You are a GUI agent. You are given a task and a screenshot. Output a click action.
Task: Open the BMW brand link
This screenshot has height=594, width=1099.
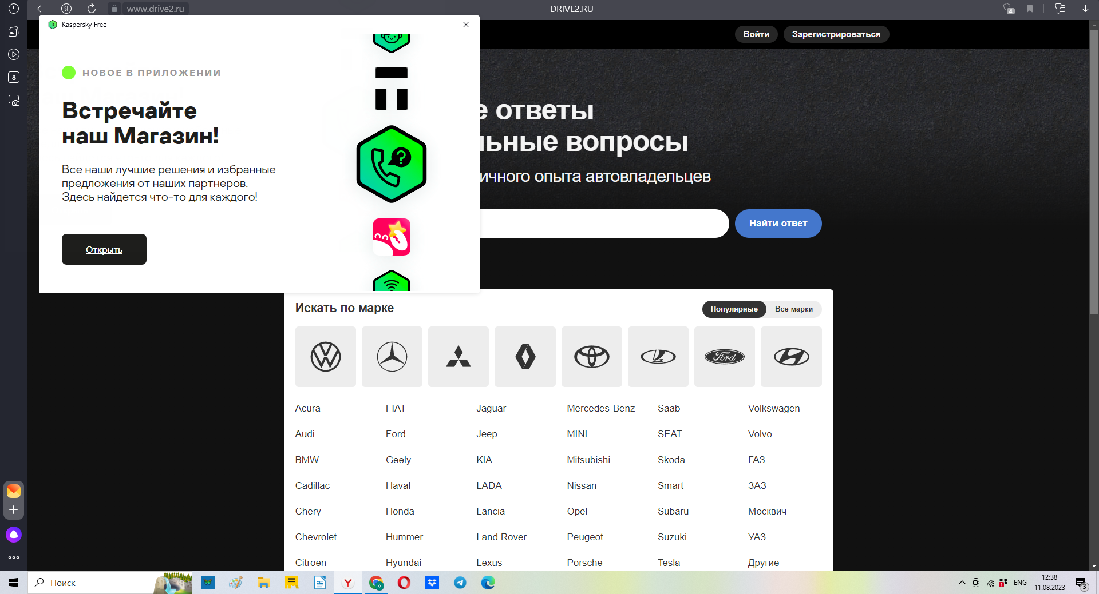click(307, 460)
